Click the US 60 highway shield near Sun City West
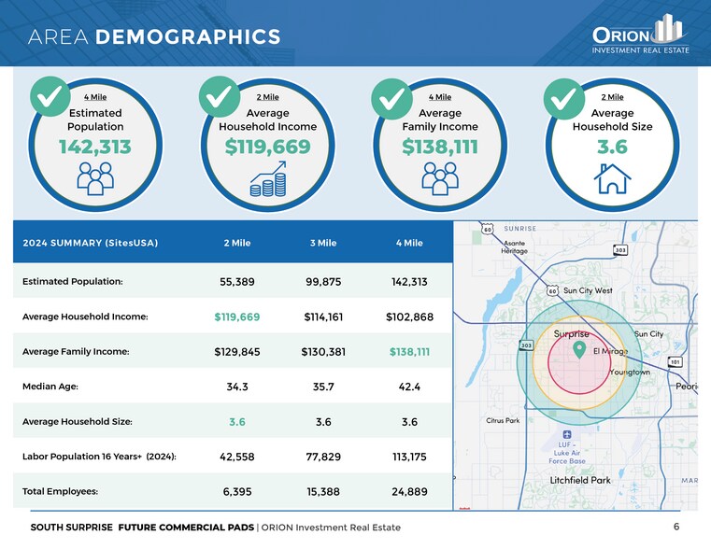 [x=552, y=291]
